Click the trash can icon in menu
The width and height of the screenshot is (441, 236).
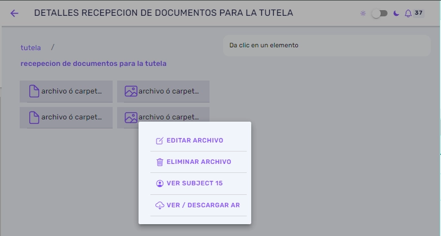[159, 162]
